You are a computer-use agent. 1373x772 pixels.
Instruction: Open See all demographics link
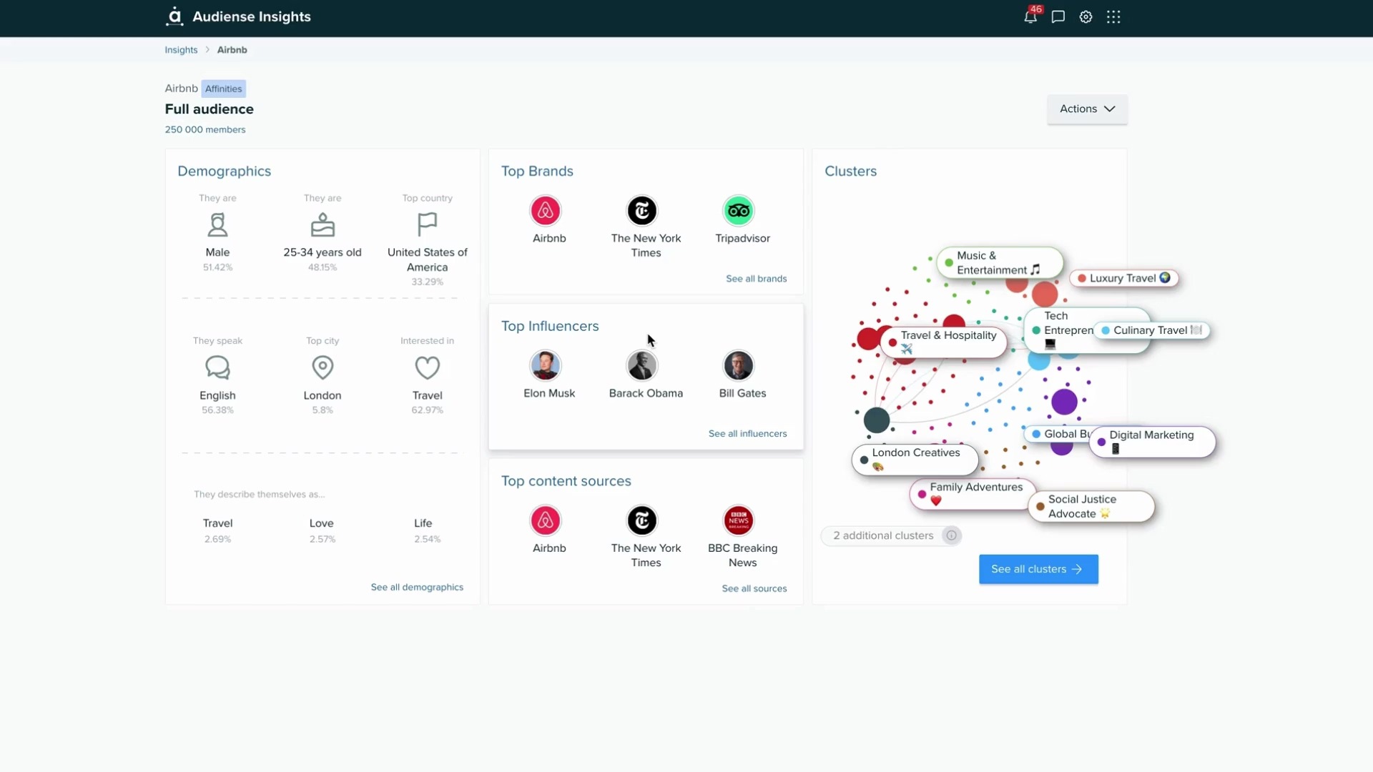tap(417, 587)
